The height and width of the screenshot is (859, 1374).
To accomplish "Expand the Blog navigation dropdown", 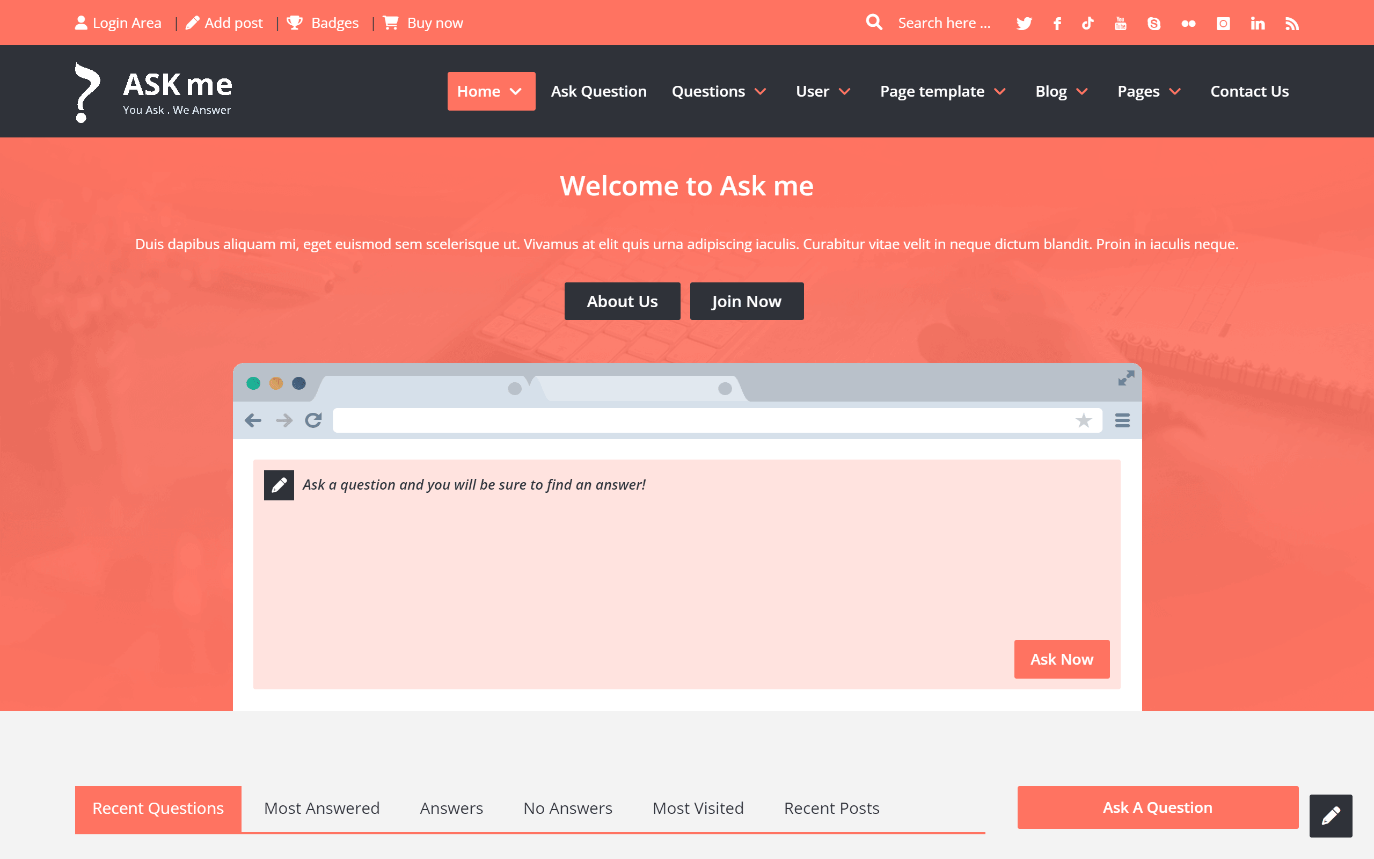I will click(1061, 91).
